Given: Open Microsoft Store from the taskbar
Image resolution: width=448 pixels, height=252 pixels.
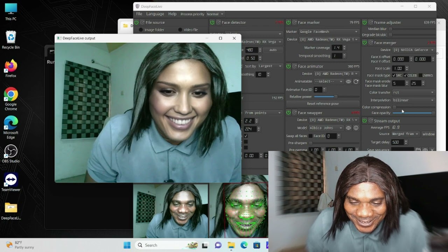Looking at the screenshot, I should click(x=257, y=245).
